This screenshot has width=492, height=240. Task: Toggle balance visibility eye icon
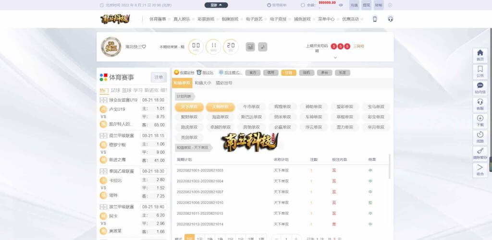341,5
